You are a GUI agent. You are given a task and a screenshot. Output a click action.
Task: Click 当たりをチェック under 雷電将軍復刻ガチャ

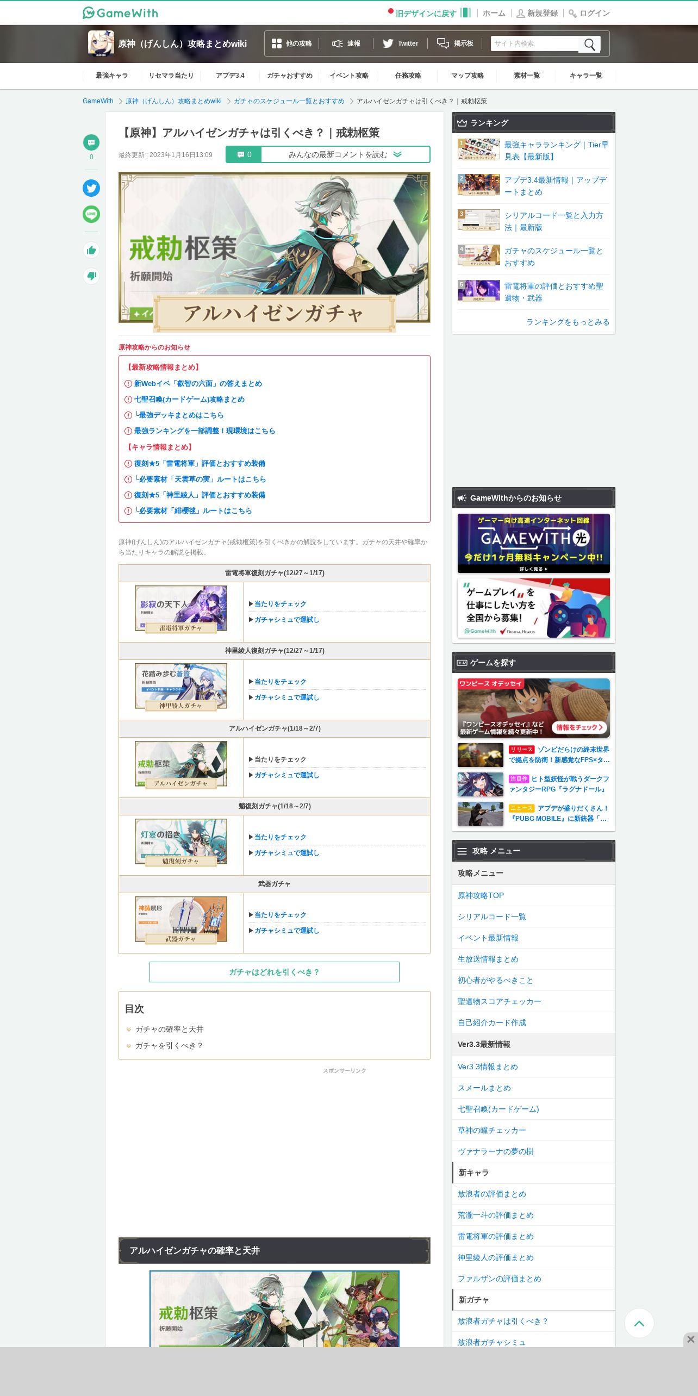pos(280,604)
